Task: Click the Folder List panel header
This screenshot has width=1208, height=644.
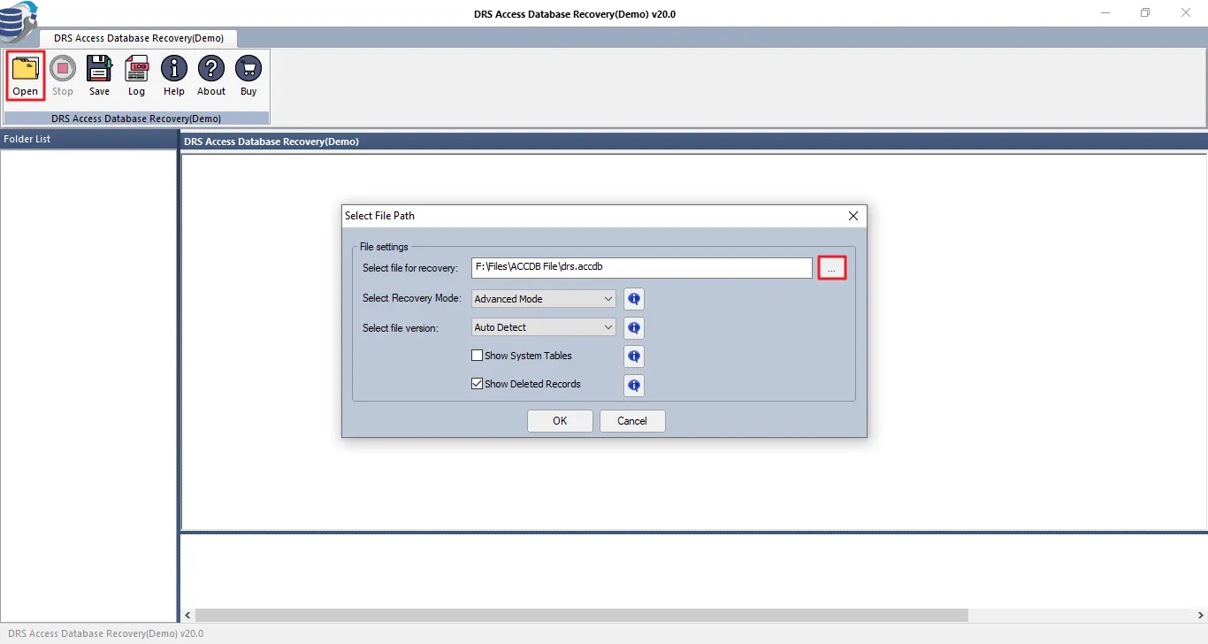Action: point(88,139)
